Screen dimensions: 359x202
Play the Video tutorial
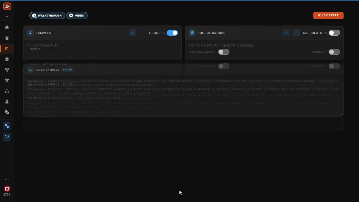click(x=77, y=15)
